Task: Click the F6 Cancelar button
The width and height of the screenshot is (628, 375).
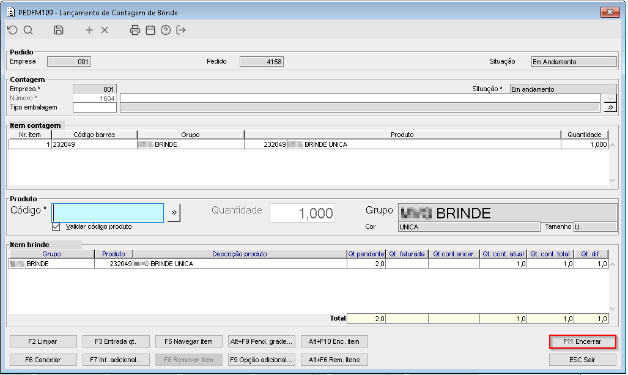Action: coord(43,360)
